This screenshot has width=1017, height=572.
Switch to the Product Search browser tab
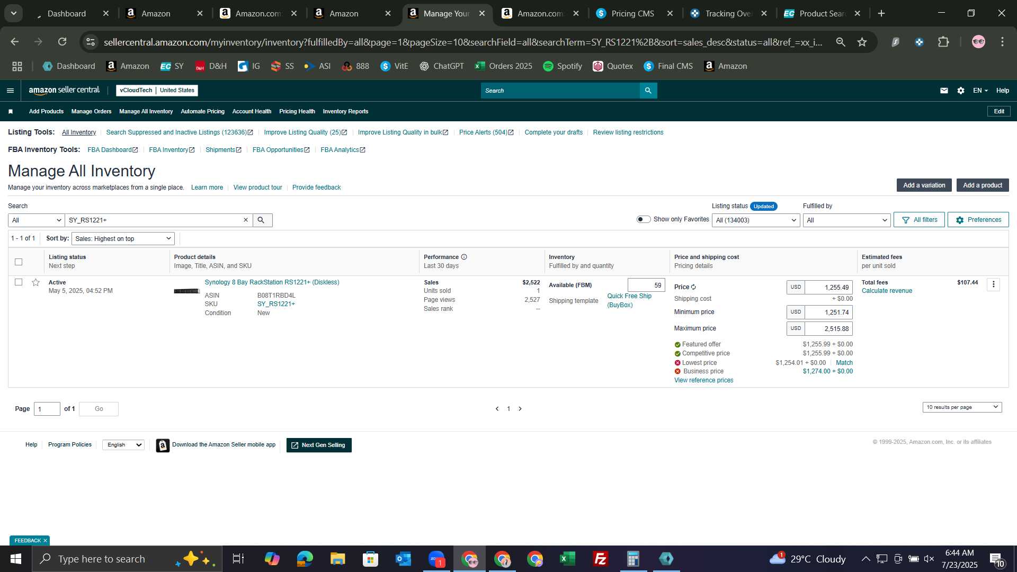821,13
